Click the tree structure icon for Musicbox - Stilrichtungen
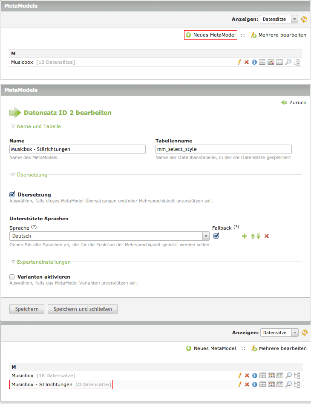This screenshot has width=311, height=404. 297,384
